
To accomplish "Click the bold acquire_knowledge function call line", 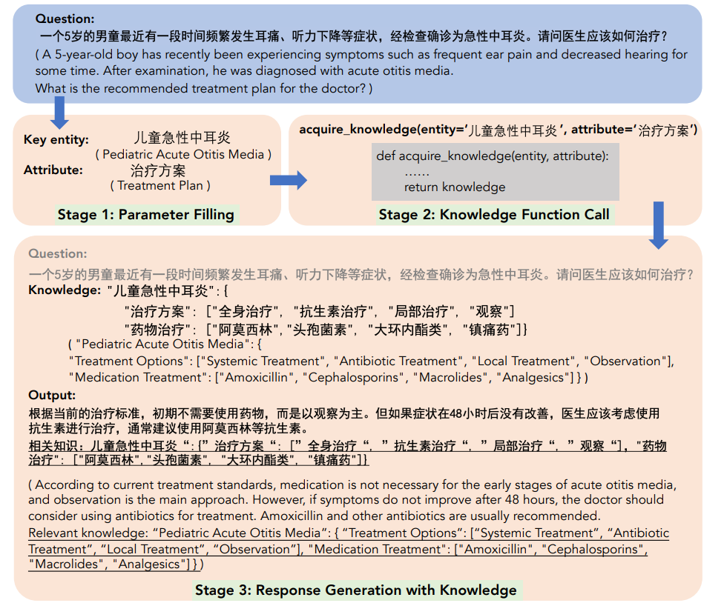I will [498, 130].
